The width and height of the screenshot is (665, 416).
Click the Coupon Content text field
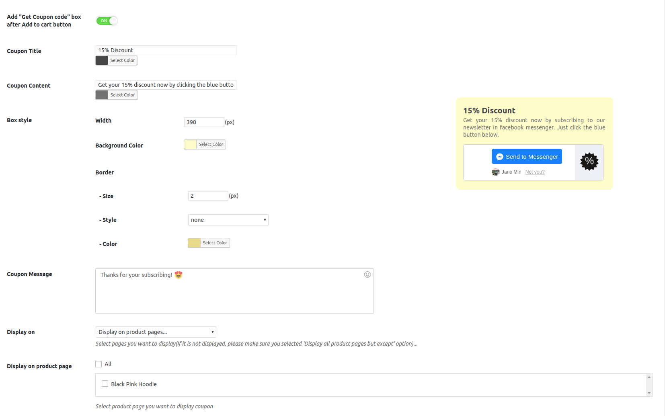(x=166, y=85)
